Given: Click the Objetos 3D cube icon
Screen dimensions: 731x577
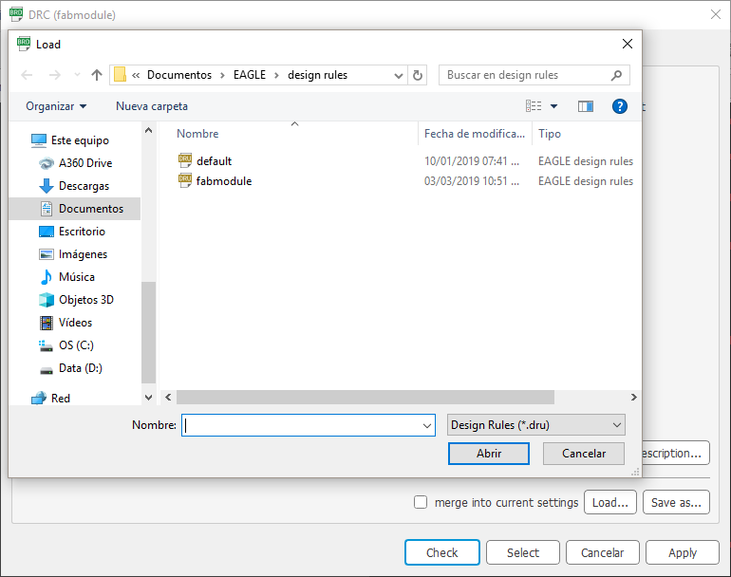Looking at the screenshot, I should 47,300.
